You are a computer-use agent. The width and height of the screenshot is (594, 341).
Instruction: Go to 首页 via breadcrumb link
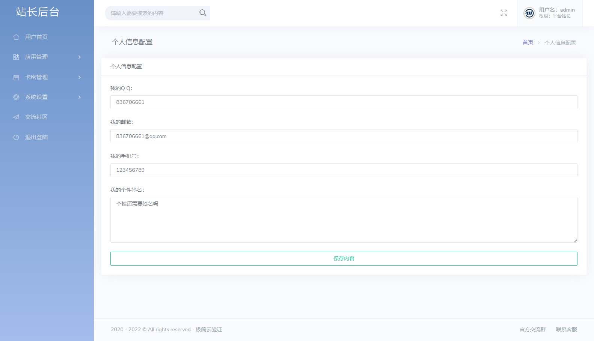coord(528,42)
